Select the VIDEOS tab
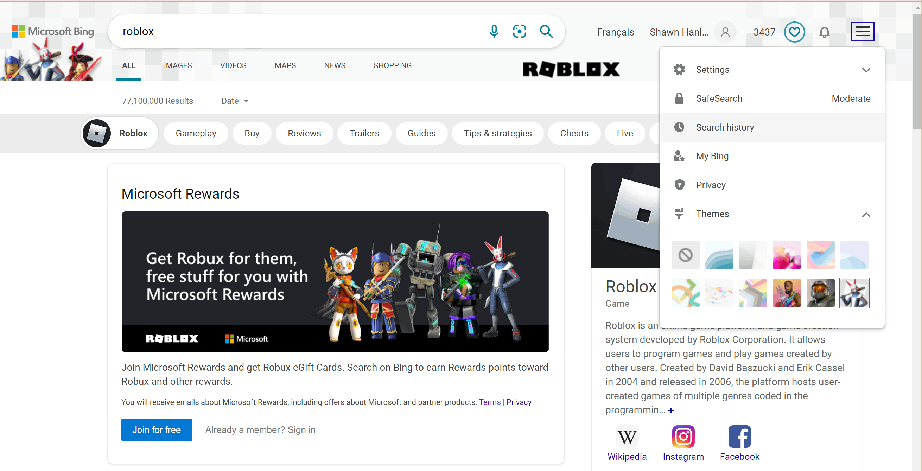The width and height of the screenshot is (922, 471). coord(233,65)
